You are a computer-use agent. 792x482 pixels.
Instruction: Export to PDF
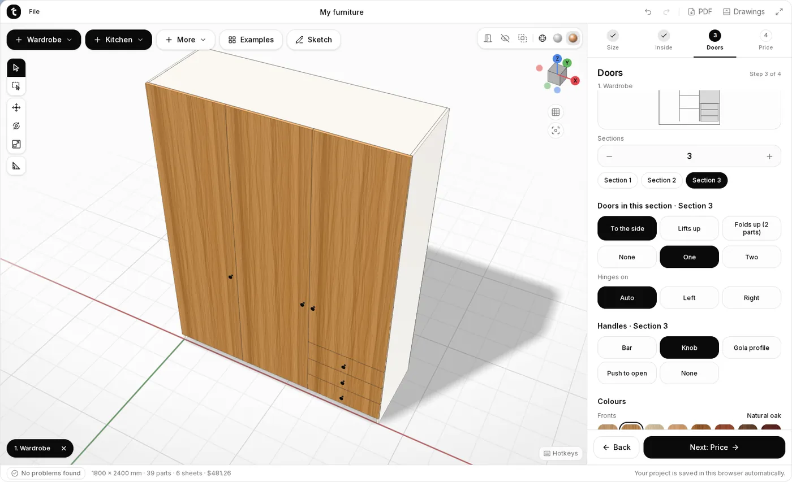click(x=700, y=12)
